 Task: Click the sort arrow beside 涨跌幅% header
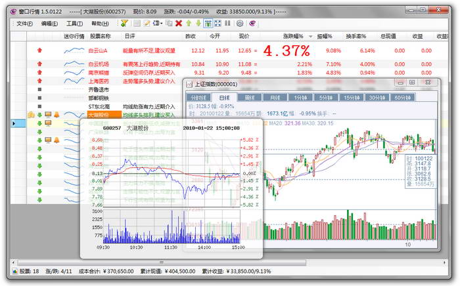click(310, 37)
